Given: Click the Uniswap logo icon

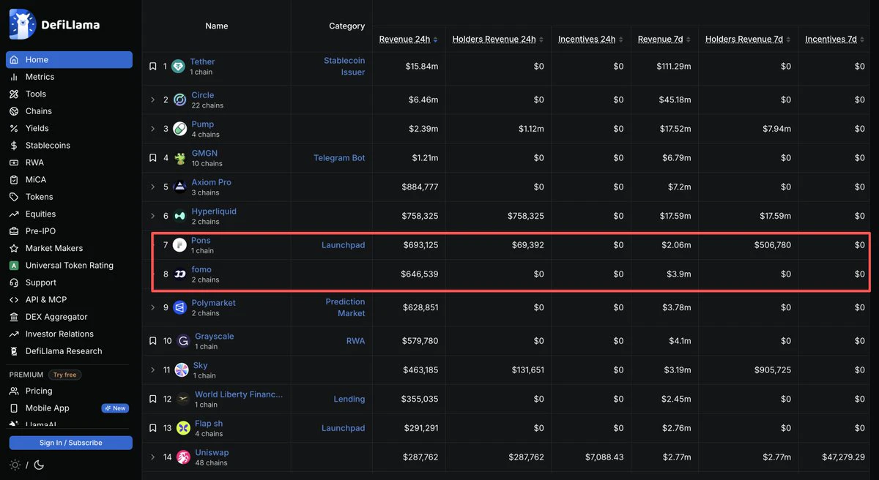Looking at the screenshot, I should click(183, 457).
